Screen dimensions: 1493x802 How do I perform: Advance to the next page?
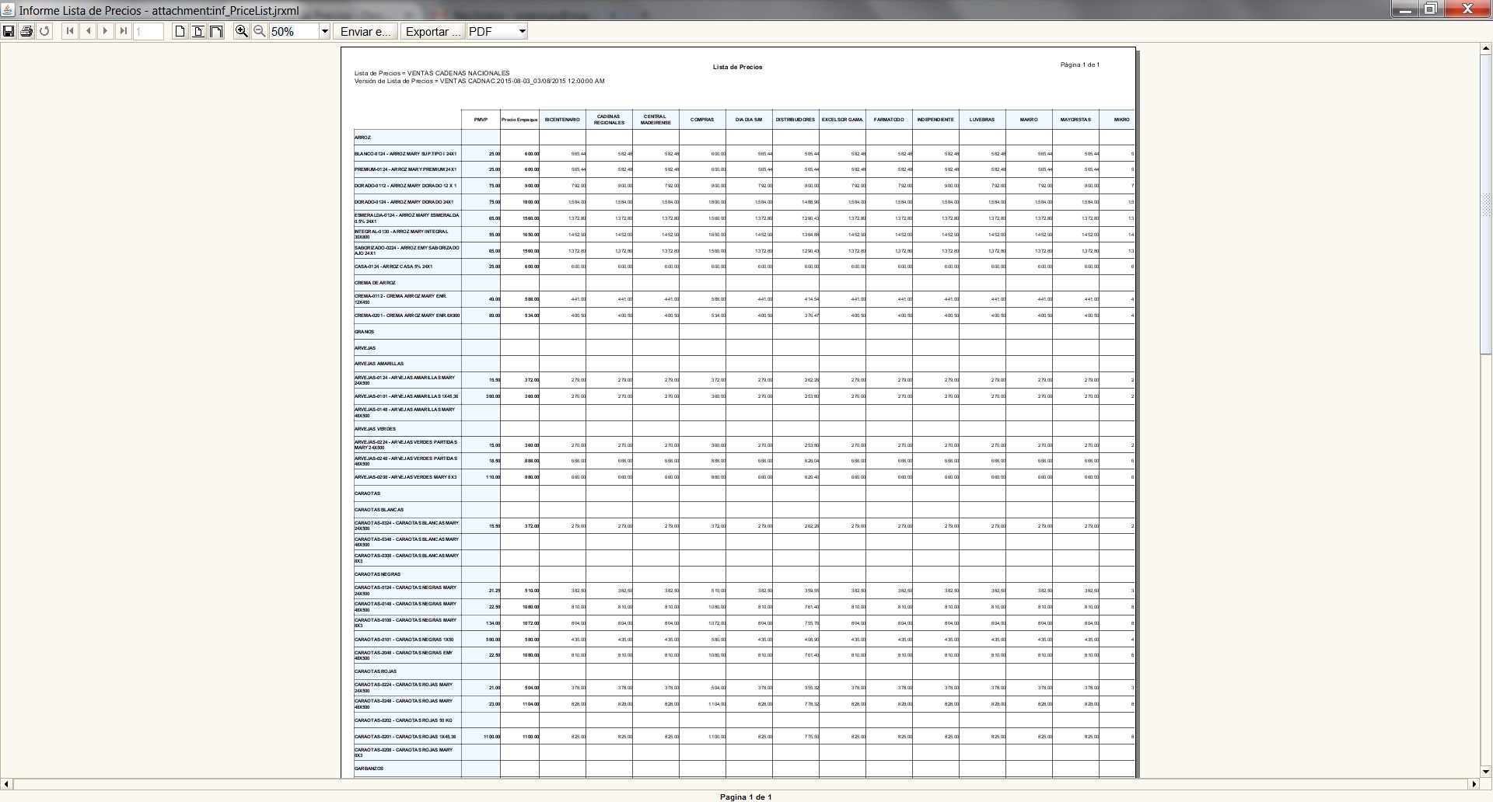pyautogui.click(x=106, y=31)
